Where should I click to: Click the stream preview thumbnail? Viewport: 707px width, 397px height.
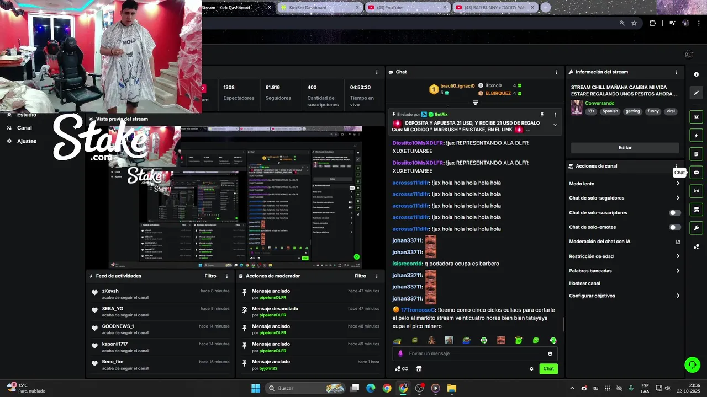pyautogui.click(x=235, y=197)
